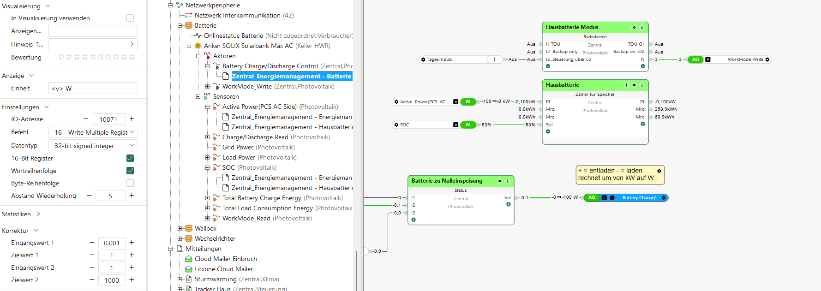
Task: Click info icon on Hausbatterie Modus block
Action: point(642,28)
